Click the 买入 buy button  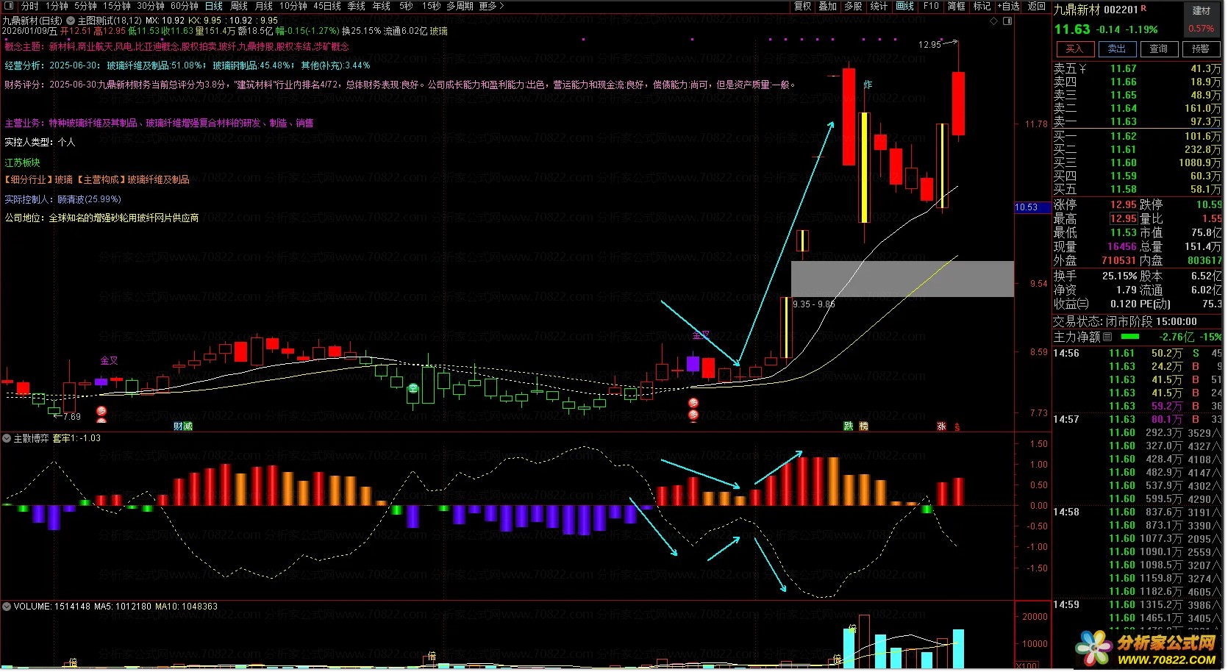(x=1074, y=49)
